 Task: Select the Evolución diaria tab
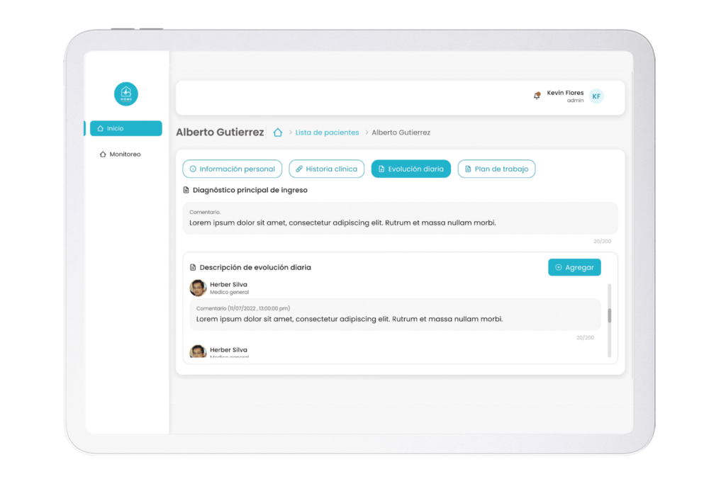click(411, 169)
